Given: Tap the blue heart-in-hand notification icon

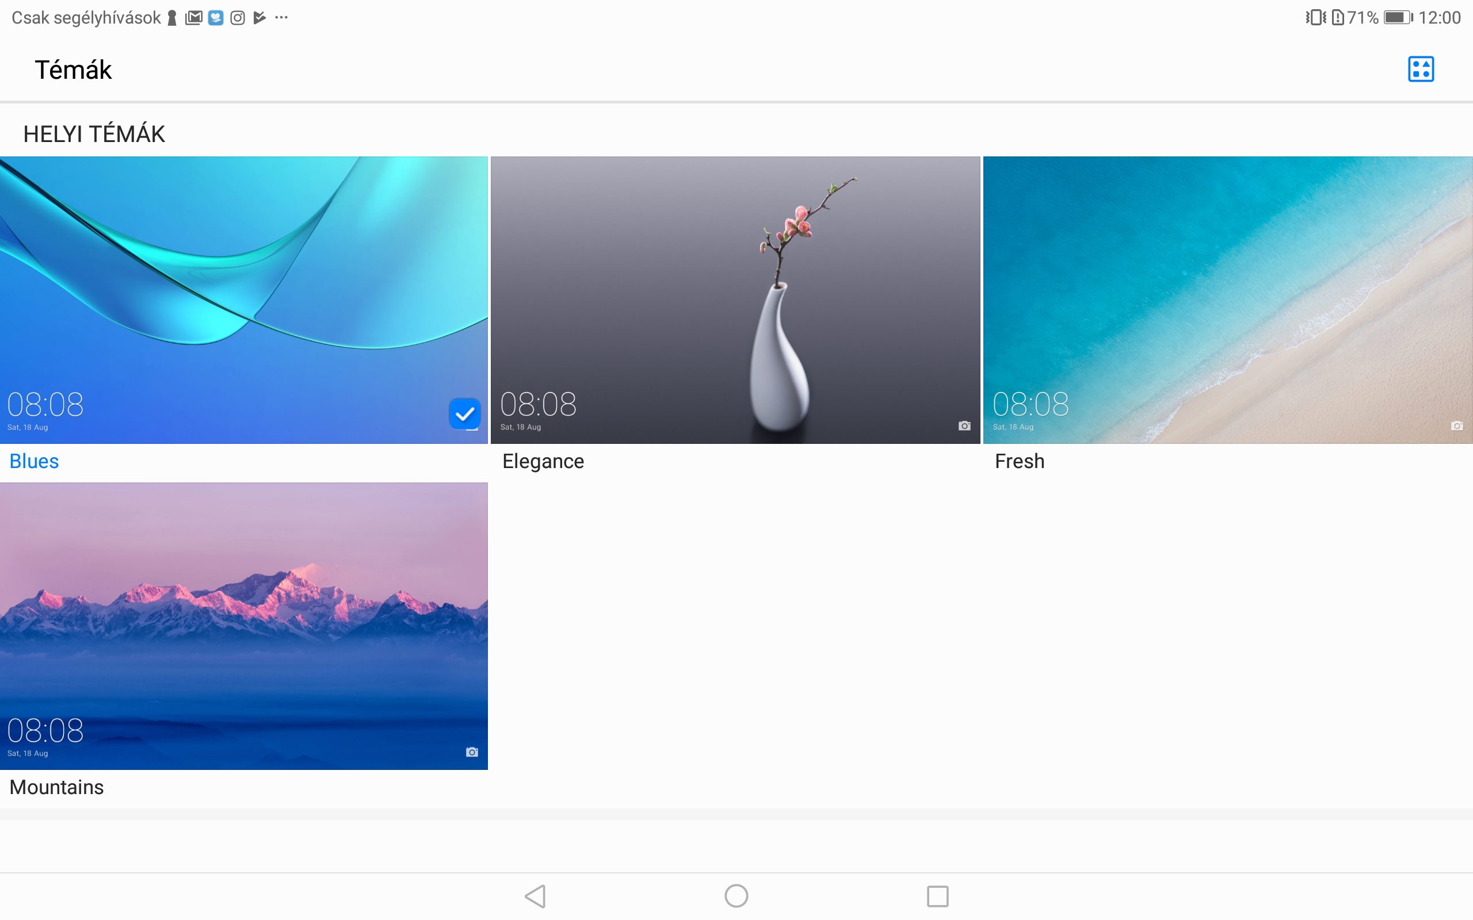Looking at the screenshot, I should [215, 18].
